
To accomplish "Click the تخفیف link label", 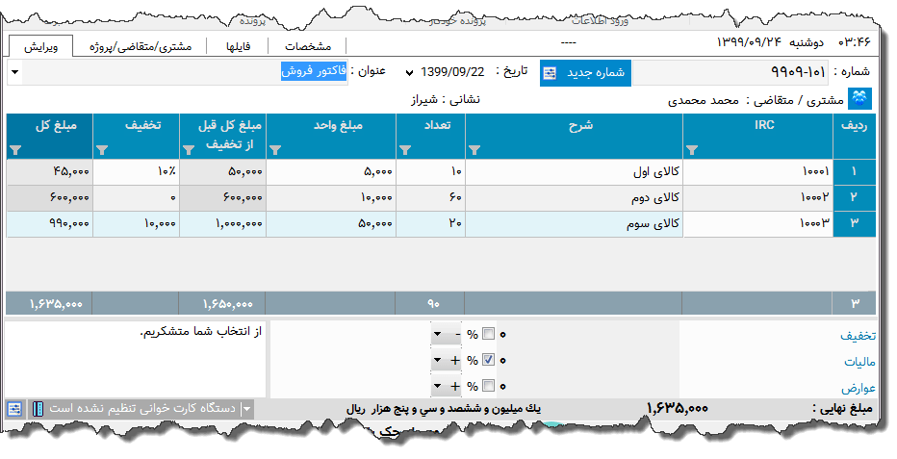I will pyautogui.click(x=858, y=336).
